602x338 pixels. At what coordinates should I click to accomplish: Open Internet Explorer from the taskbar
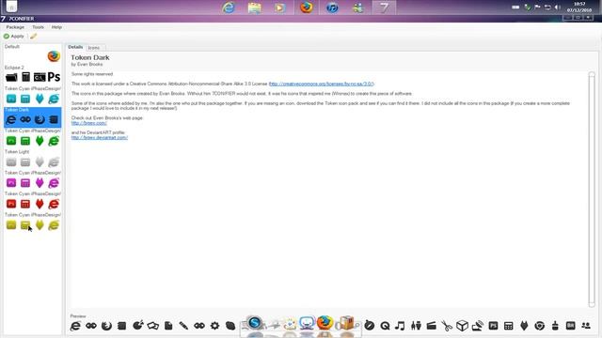click(229, 8)
